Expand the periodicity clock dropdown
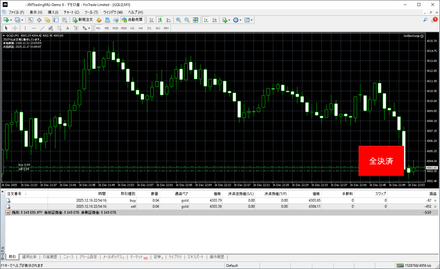 [x=241, y=20]
